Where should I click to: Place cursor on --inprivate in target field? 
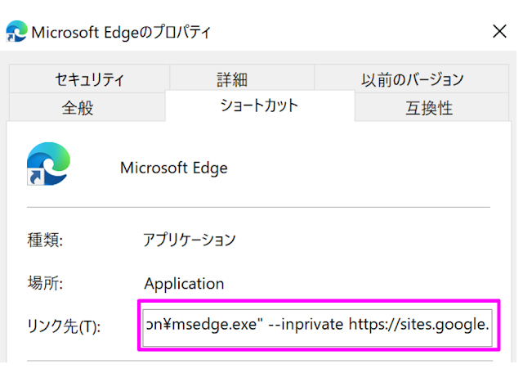pyautogui.click(x=306, y=324)
